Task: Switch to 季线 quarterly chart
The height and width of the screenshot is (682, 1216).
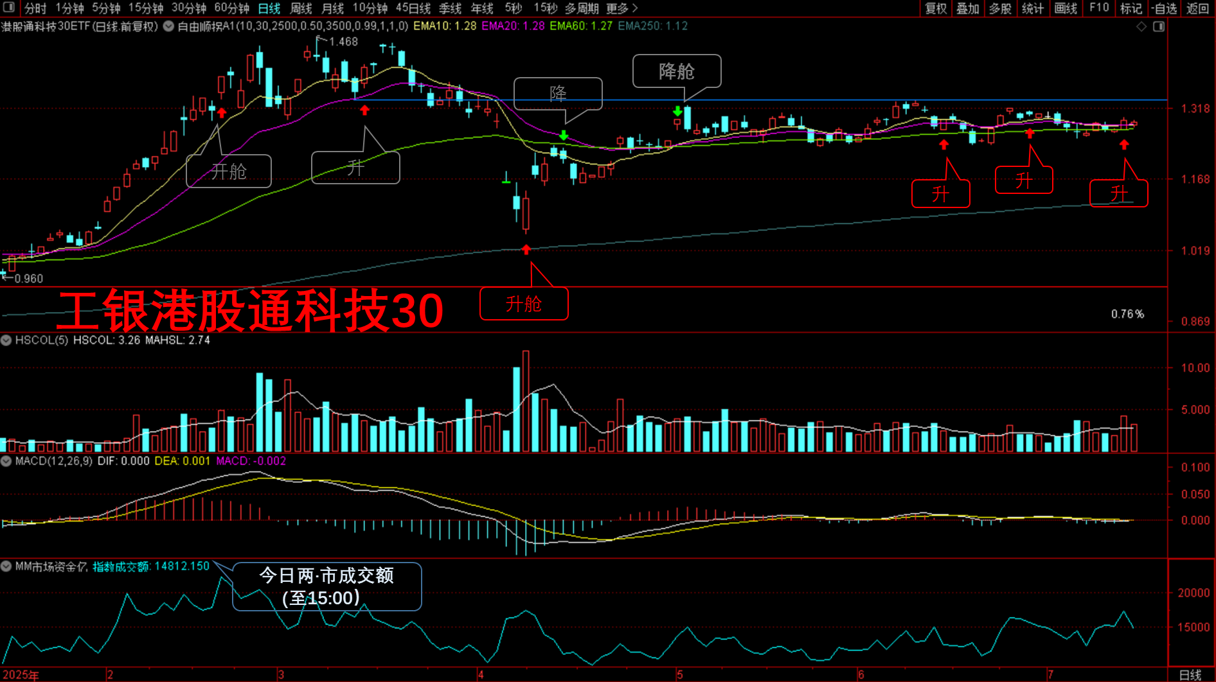Action: tap(451, 8)
